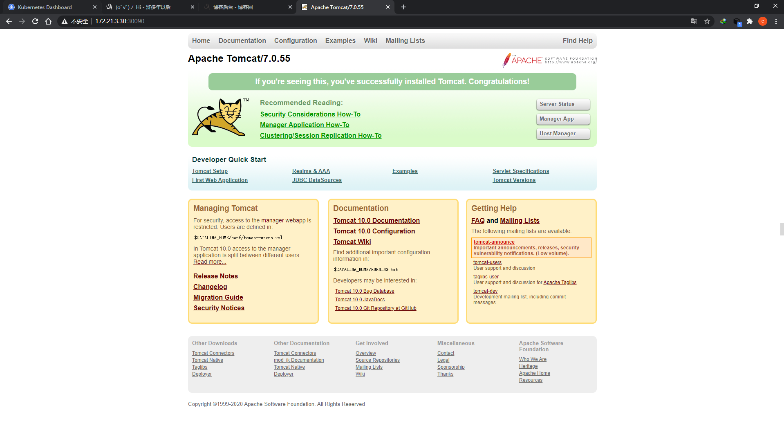
Task: Open the extensions puzzle icon
Action: pyautogui.click(x=750, y=21)
